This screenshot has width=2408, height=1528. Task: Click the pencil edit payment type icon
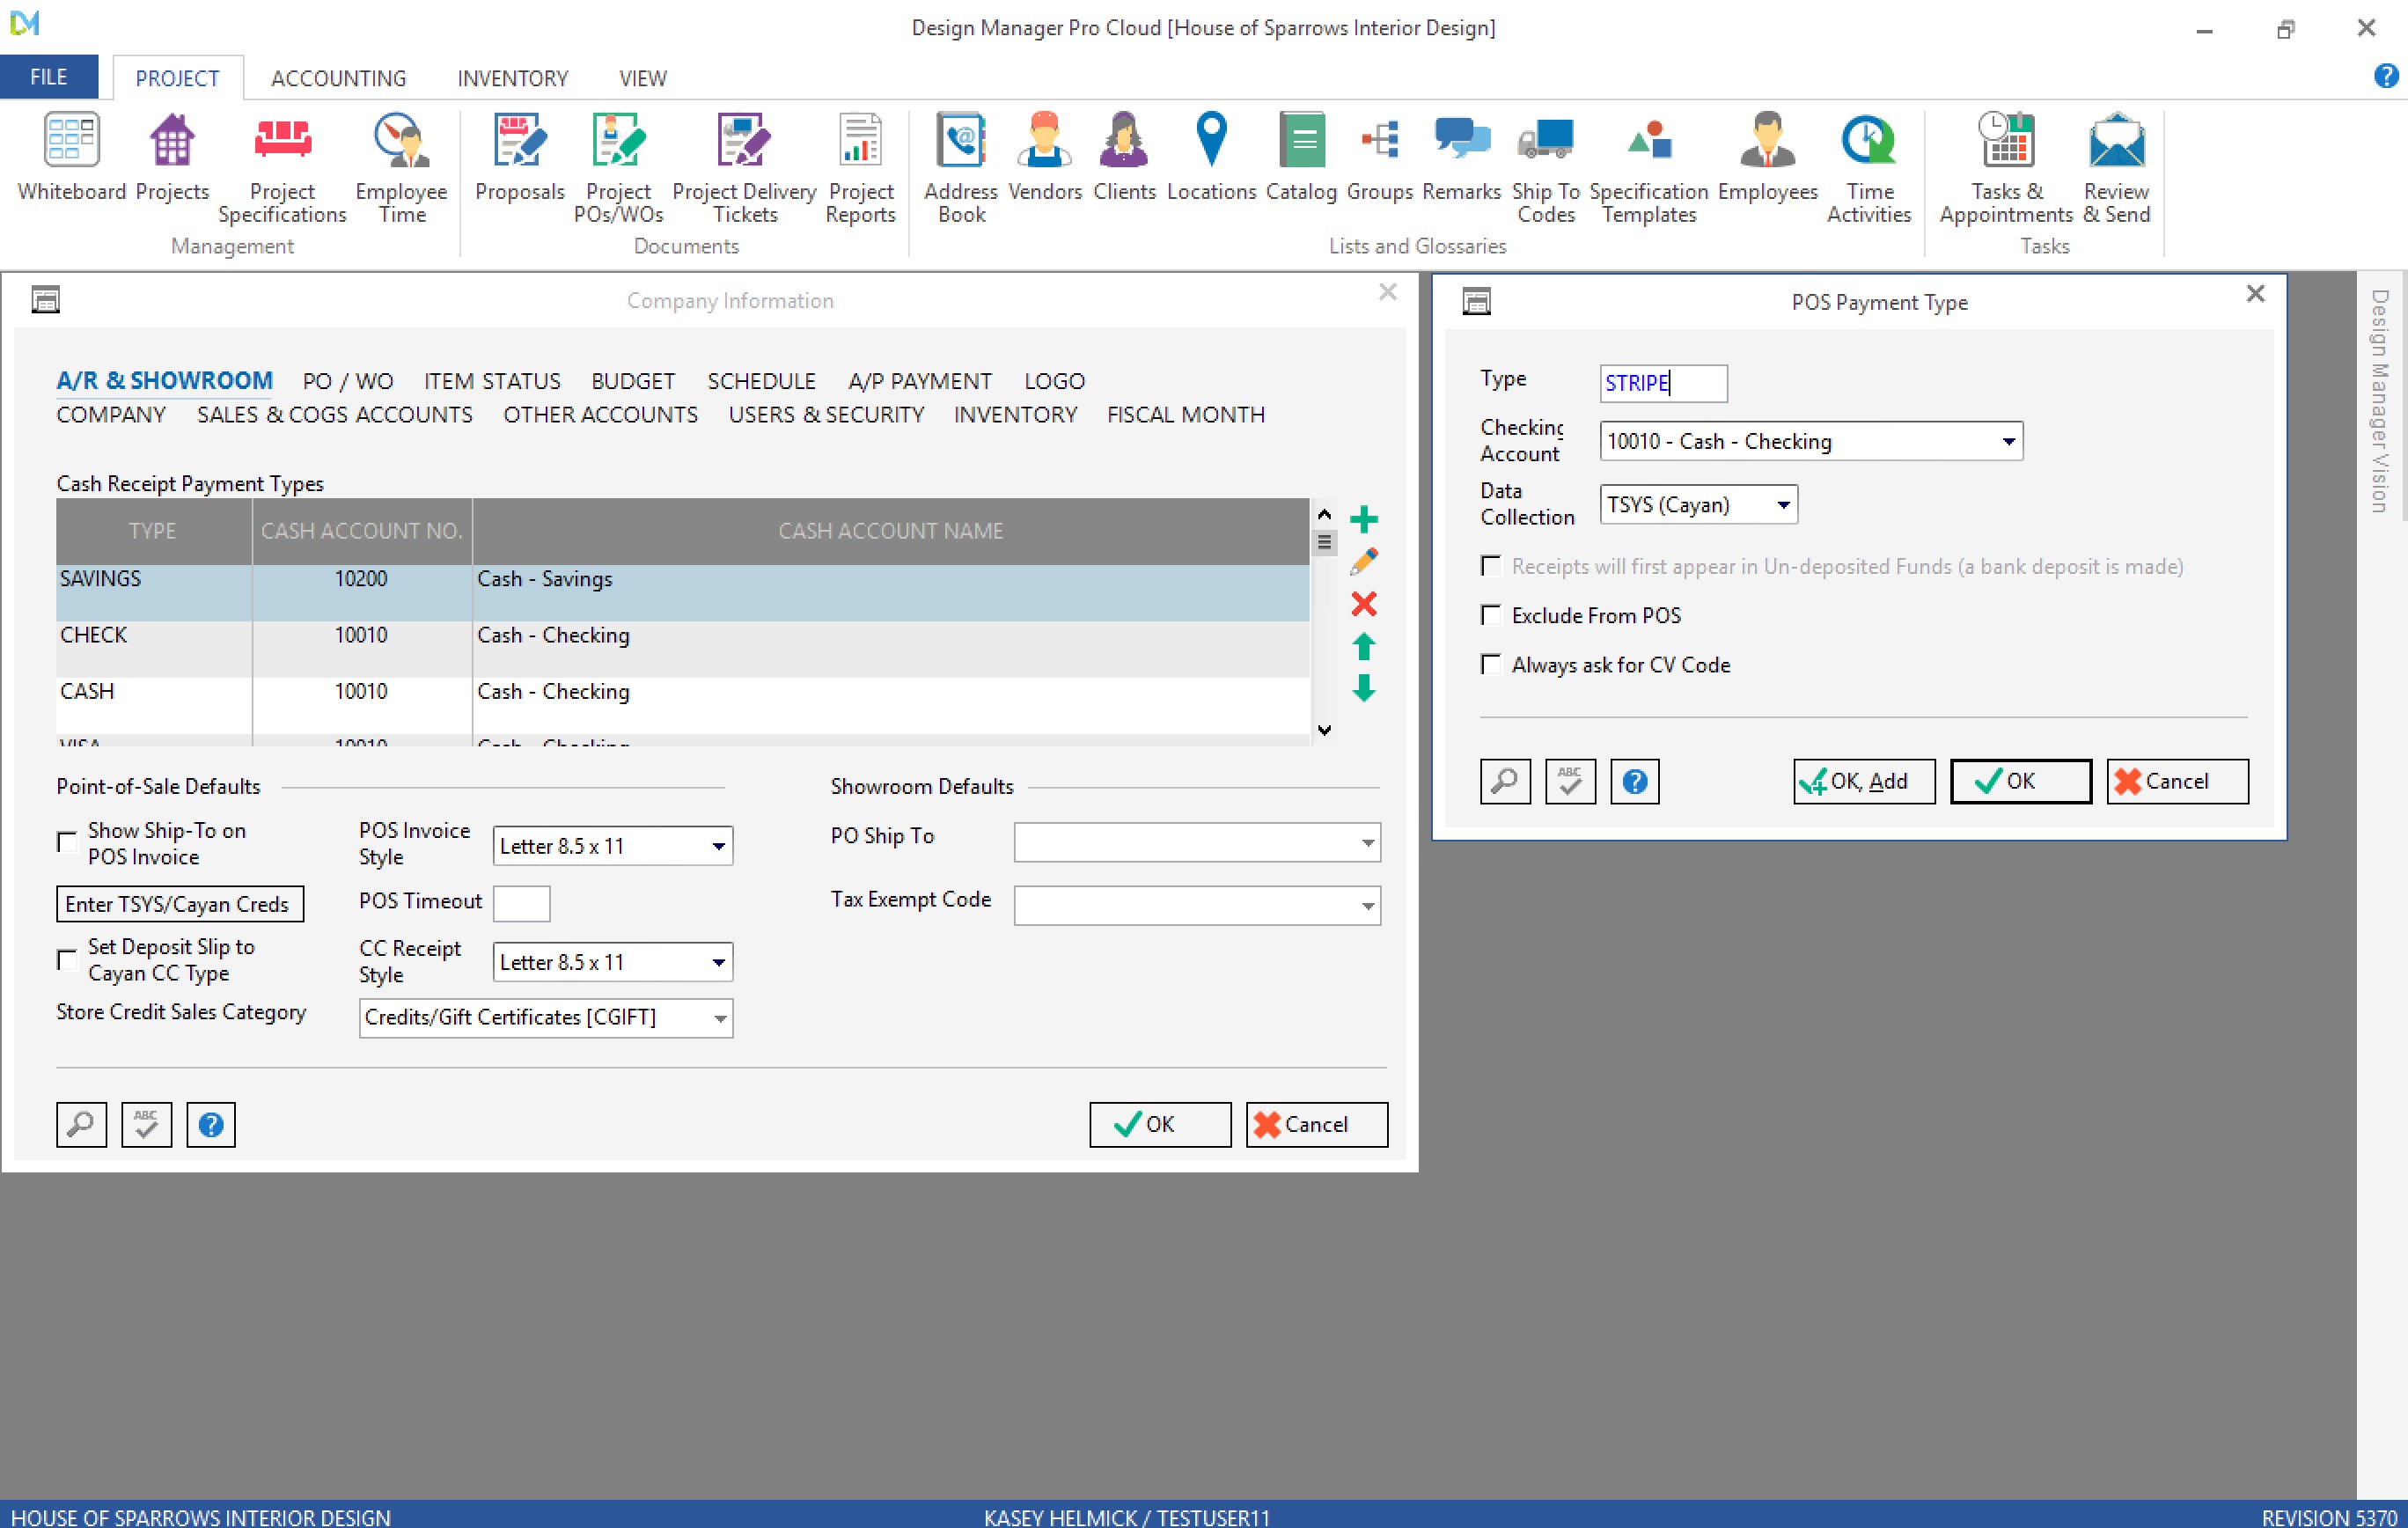click(1363, 561)
